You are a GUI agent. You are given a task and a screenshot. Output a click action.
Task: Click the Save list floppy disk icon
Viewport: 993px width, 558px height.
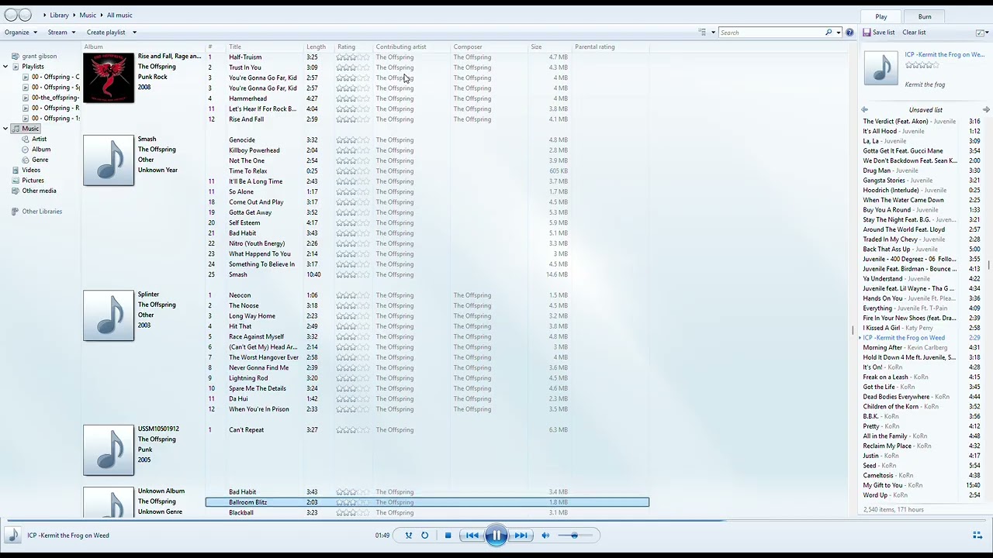click(x=867, y=33)
